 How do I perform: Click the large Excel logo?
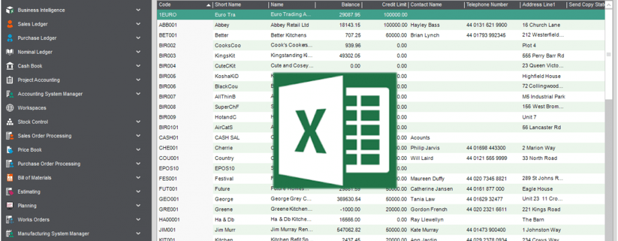coord(335,129)
